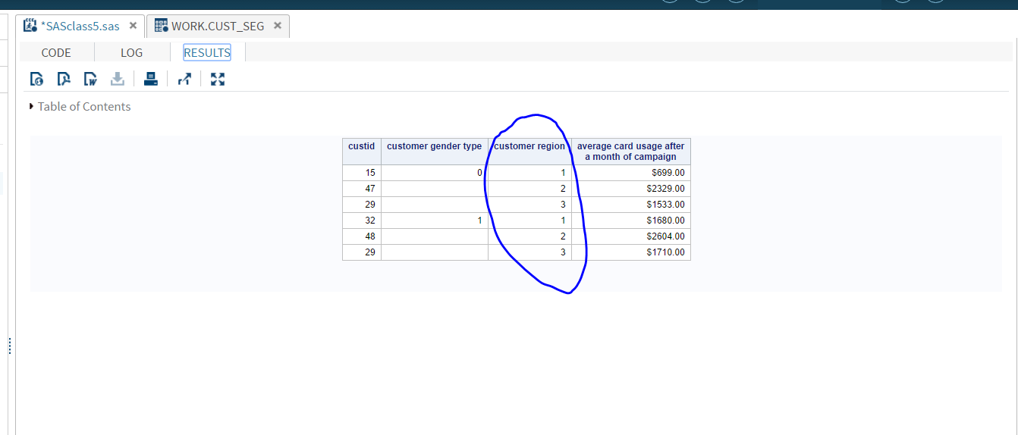1018x435 pixels.
Task: Click the average card usage column header
Action: (x=631, y=152)
